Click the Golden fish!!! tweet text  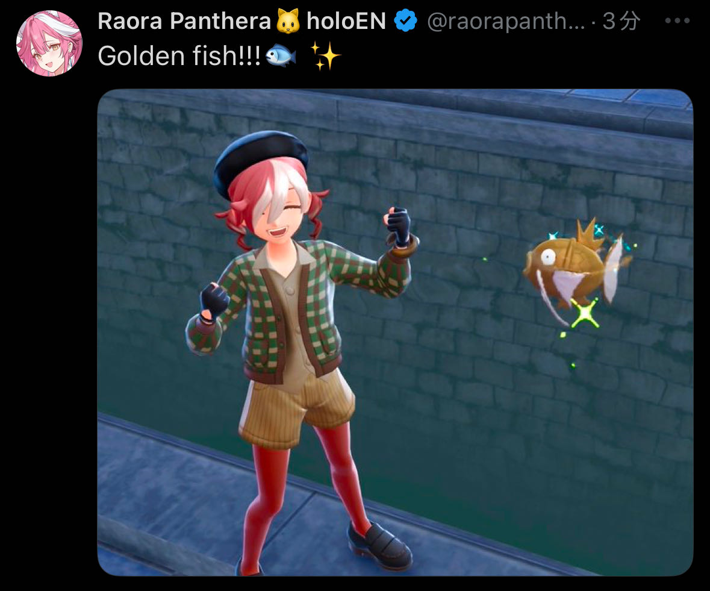click(179, 55)
